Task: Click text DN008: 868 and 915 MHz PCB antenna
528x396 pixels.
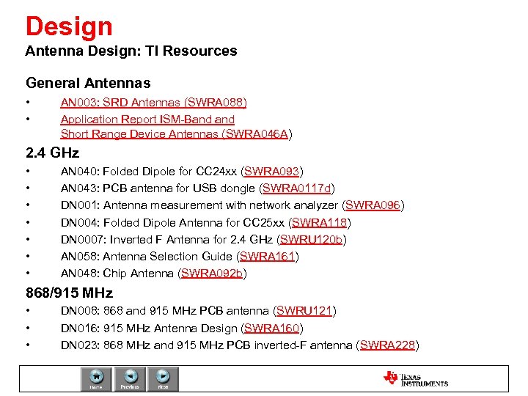Action: [x=165, y=310]
